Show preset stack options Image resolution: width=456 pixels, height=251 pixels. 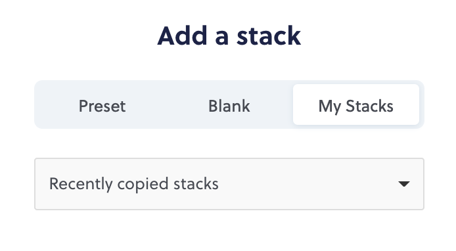pyautogui.click(x=102, y=104)
